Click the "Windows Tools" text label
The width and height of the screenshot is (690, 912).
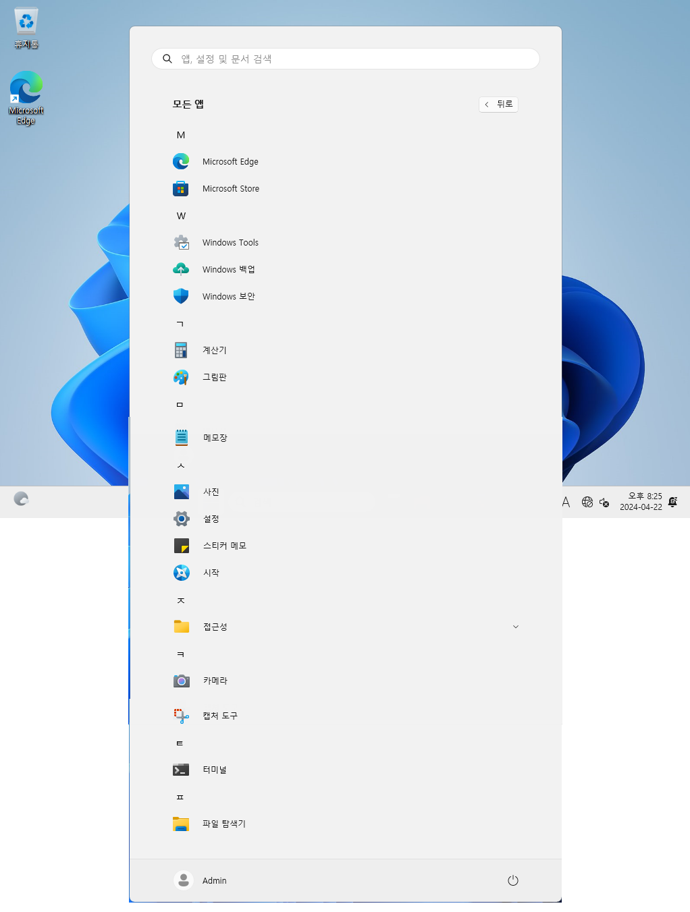230,243
